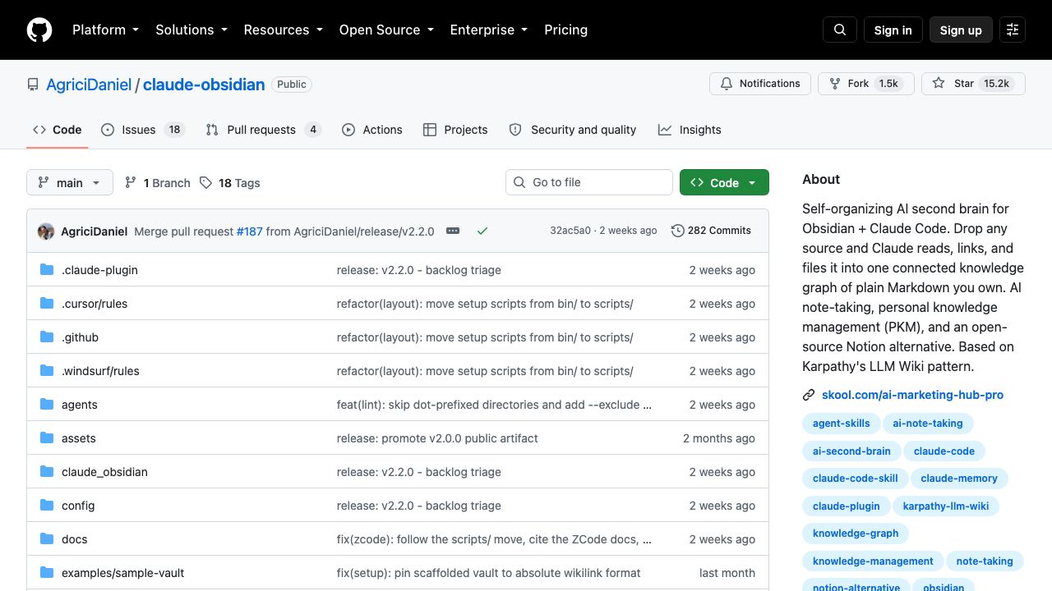The width and height of the screenshot is (1052, 591).
Task: Click AgriciDaniel's avatar in the commit bar
Action: pos(46,231)
